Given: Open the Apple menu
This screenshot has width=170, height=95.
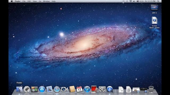Looking at the screenshot, I should click(12, 1).
